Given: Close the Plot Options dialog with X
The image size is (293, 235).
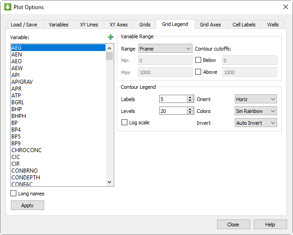Looking at the screenshot, I should (286, 7).
